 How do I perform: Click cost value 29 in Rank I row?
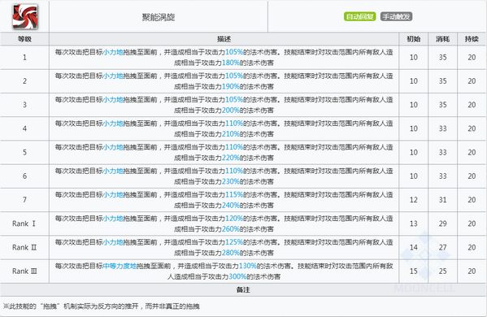(x=442, y=224)
